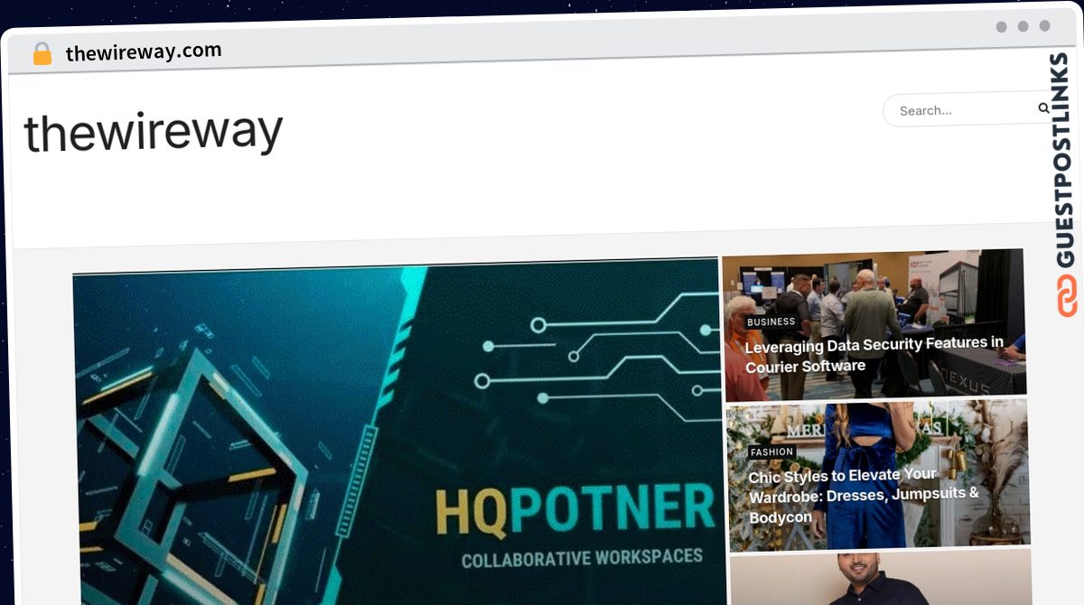Select the FASHION category tag
1084x605 pixels.
pos(772,451)
